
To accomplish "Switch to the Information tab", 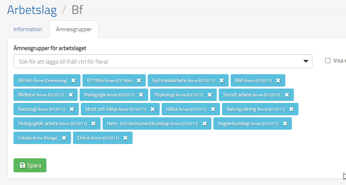I will click(x=28, y=30).
